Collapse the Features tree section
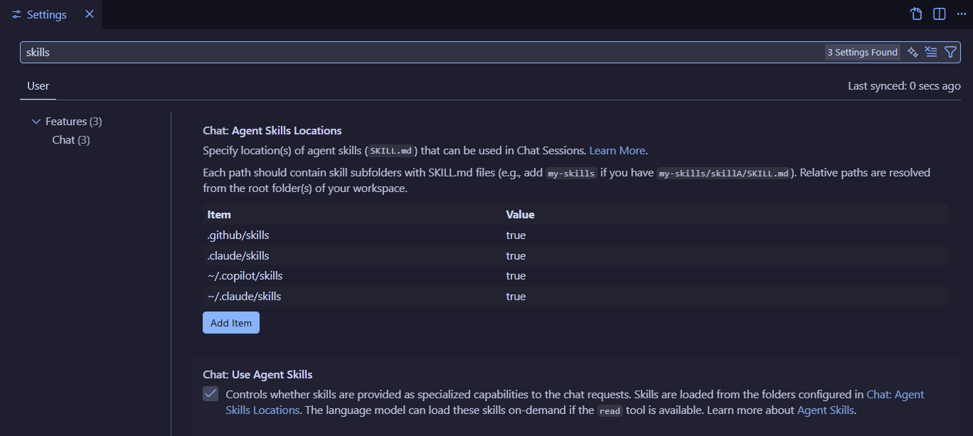The width and height of the screenshot is (973, 436). tap(37, 121)
